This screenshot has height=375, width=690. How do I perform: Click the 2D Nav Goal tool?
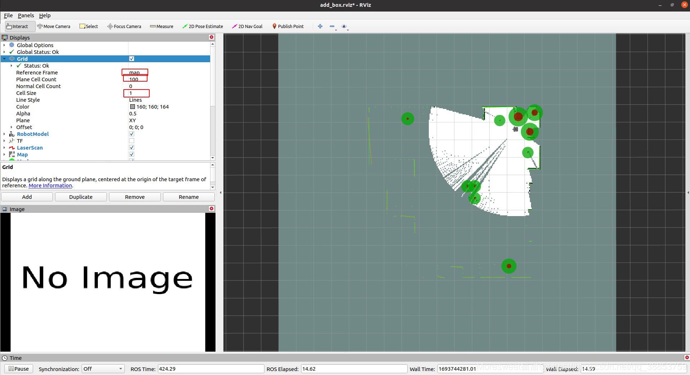tap(247, 26)
